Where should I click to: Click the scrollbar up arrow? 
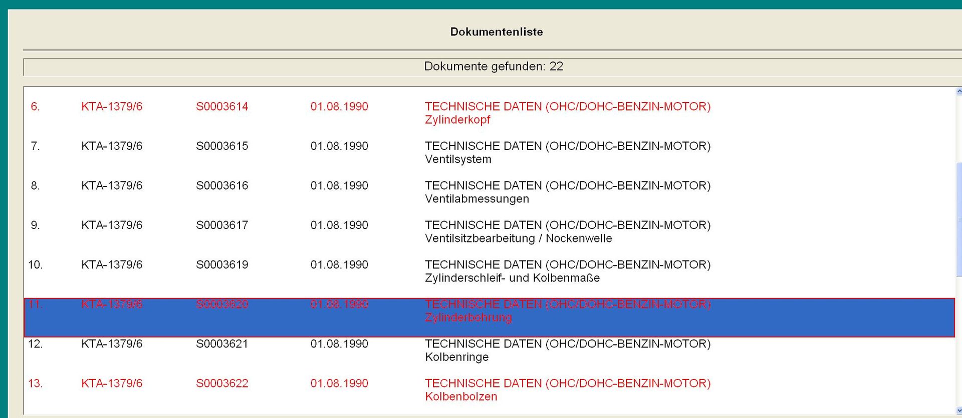958,91
